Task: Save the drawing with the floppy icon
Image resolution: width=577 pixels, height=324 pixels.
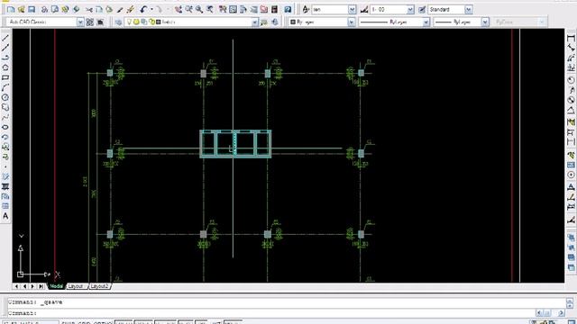Action: 32,10
